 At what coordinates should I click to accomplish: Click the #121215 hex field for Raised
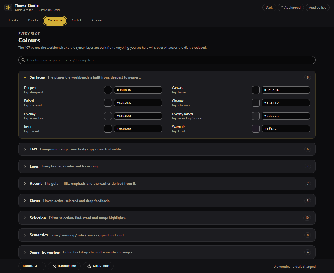coord(138,103)
